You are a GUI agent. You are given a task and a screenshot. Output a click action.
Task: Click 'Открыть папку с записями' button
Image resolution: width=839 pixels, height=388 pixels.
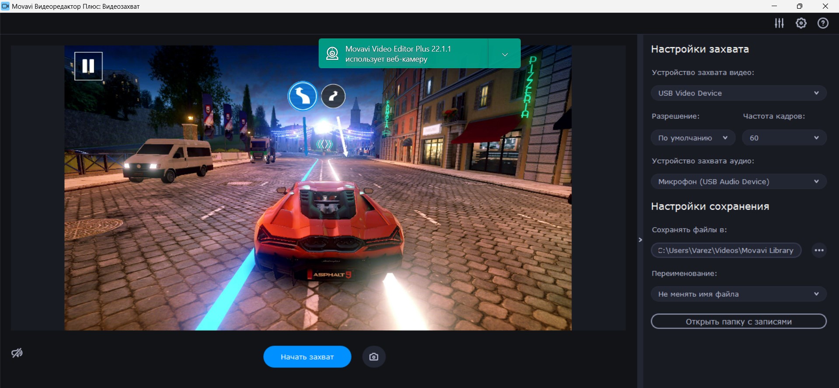point(738,321)
